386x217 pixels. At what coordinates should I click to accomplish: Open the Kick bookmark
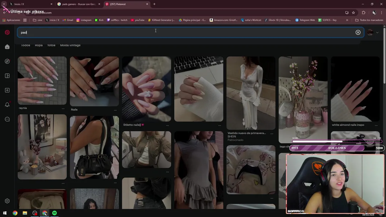(99, 20)
